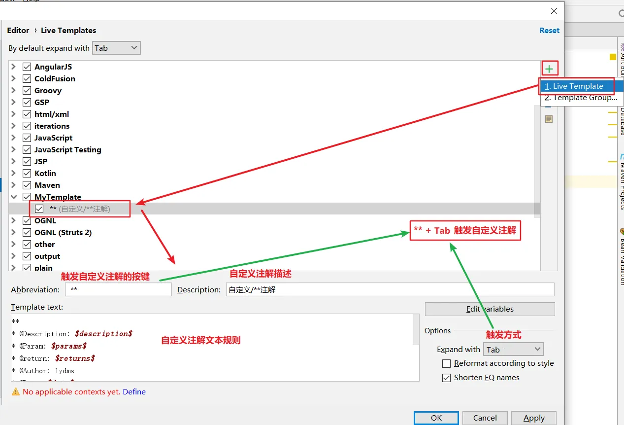Toggle the html/xml group checkbox
The width and height of the screenshot is (624, 425).
(x=27, y=114)
